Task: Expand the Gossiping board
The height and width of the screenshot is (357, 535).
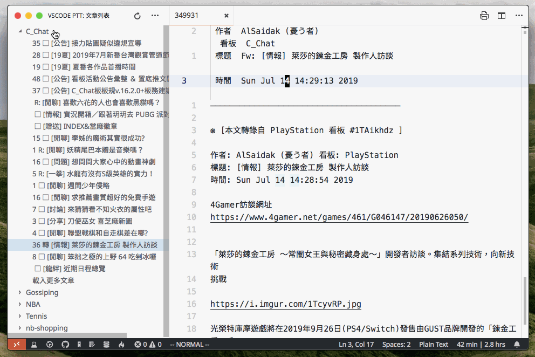Action: click(x=20, y=292)
